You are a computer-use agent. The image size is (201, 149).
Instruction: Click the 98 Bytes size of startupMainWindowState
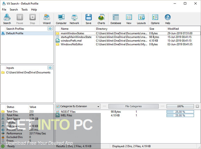154,37
